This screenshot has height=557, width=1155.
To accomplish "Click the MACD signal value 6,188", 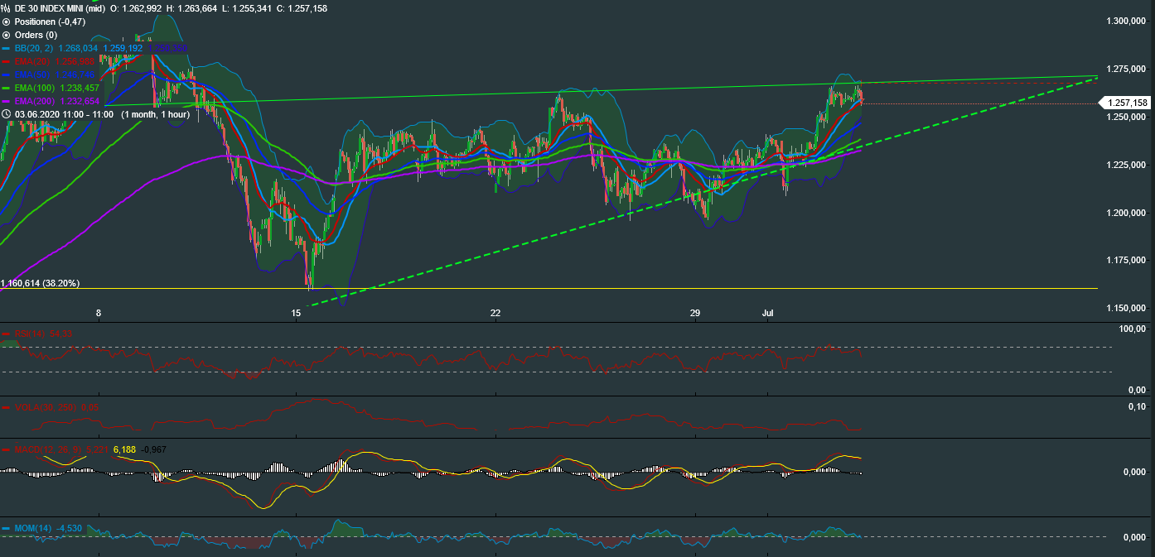I will point(124,449).
